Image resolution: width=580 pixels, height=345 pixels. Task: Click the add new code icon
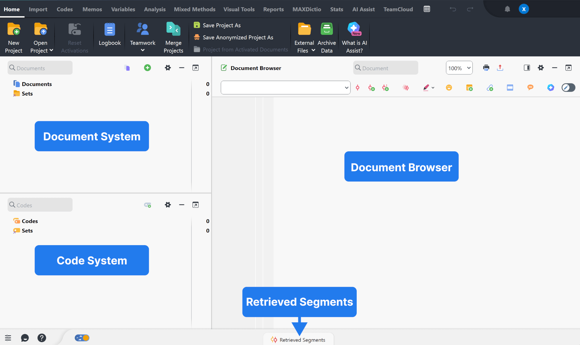[x=147, y=205]
